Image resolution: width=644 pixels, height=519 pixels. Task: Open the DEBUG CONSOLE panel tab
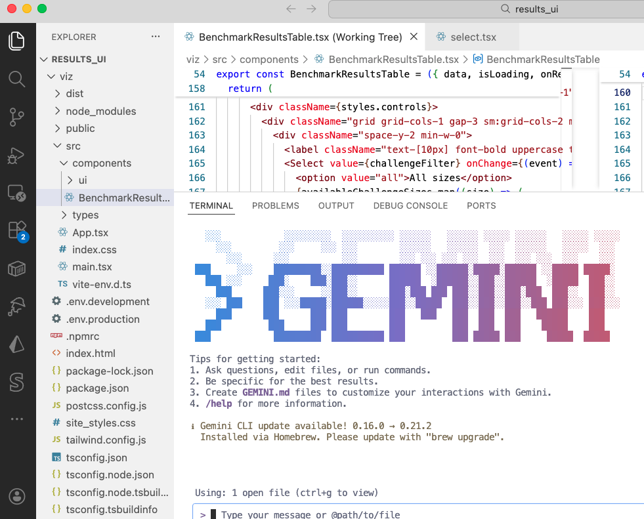(x=410, y=205)
